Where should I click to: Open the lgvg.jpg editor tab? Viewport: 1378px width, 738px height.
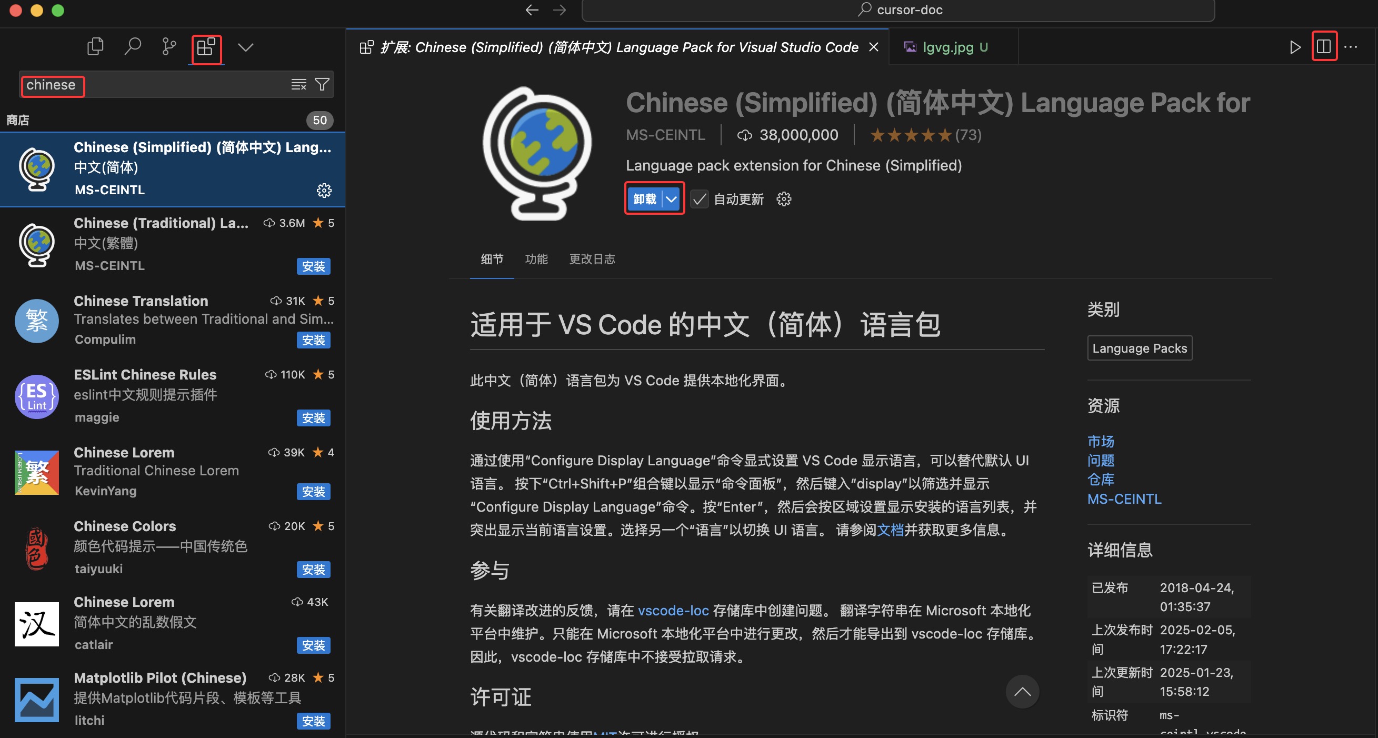(x=947, y=47)
